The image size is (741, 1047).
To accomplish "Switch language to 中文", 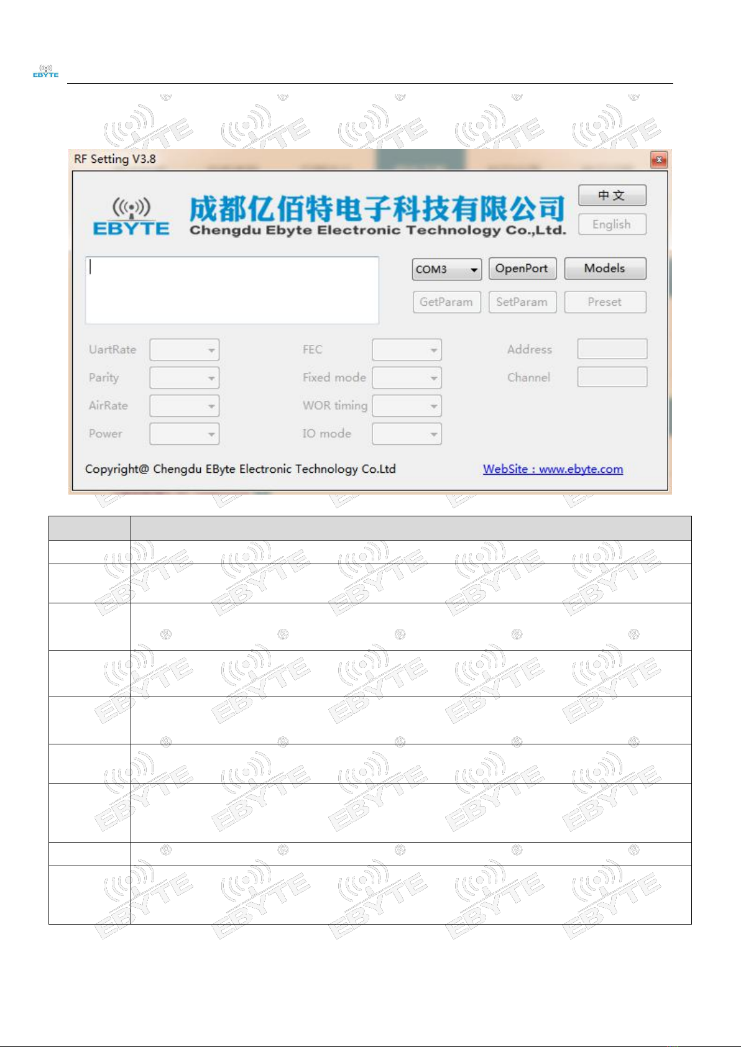I will (612, 195).
